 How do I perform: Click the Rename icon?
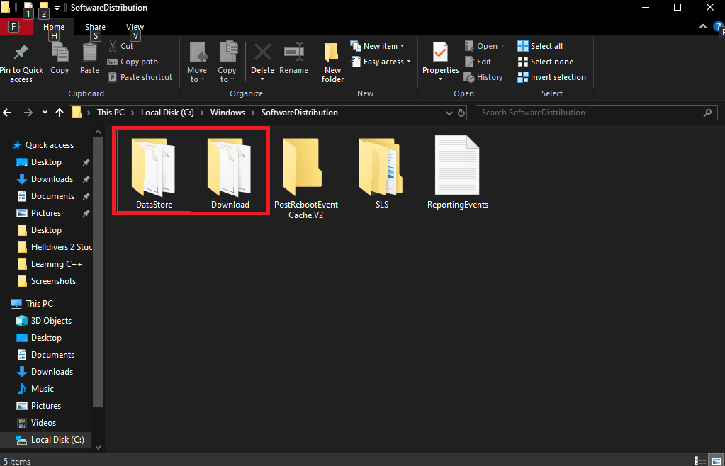coord(293,57)
